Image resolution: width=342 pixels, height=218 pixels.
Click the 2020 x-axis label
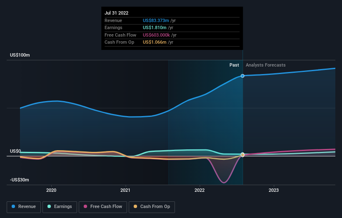(51, 190)
